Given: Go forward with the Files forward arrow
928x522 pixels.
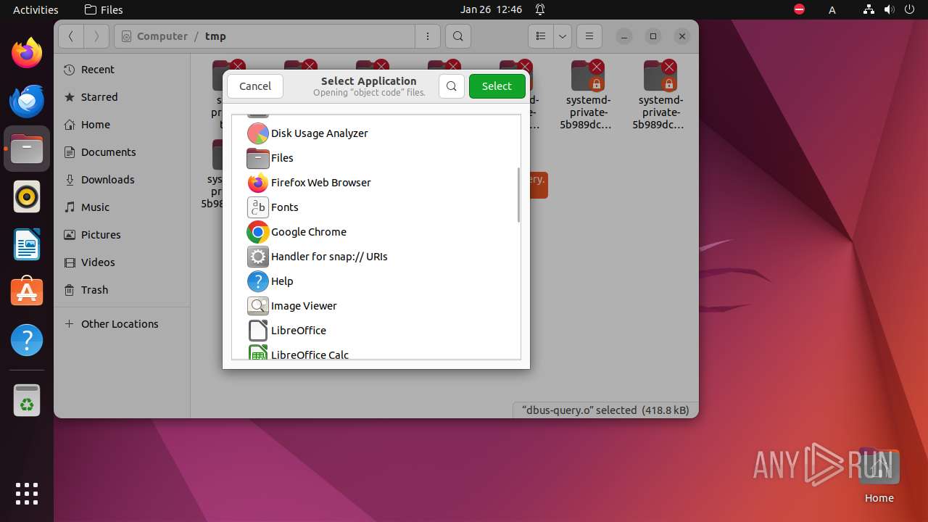Looking at the screenshot, I should point(96,36).
